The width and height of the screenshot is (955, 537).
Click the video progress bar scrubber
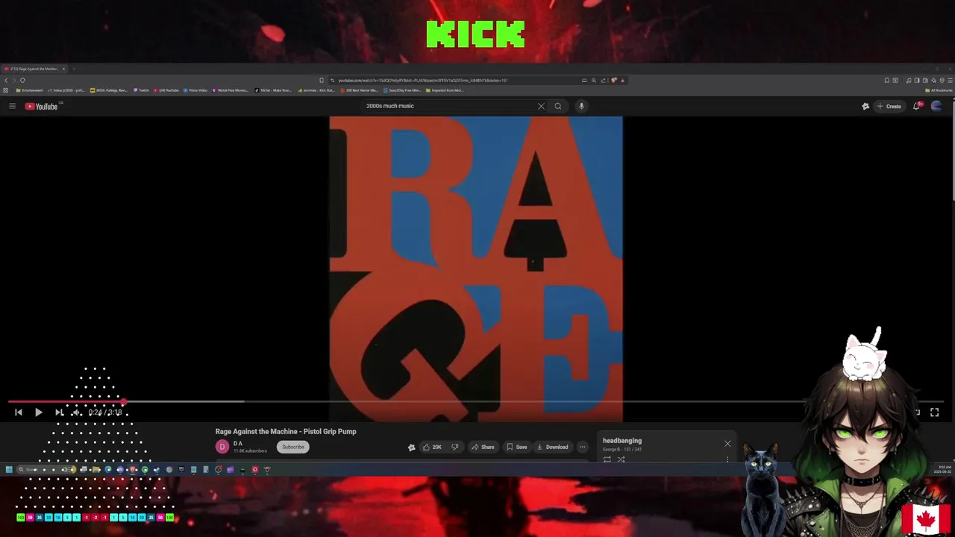[x=124, y=402]
